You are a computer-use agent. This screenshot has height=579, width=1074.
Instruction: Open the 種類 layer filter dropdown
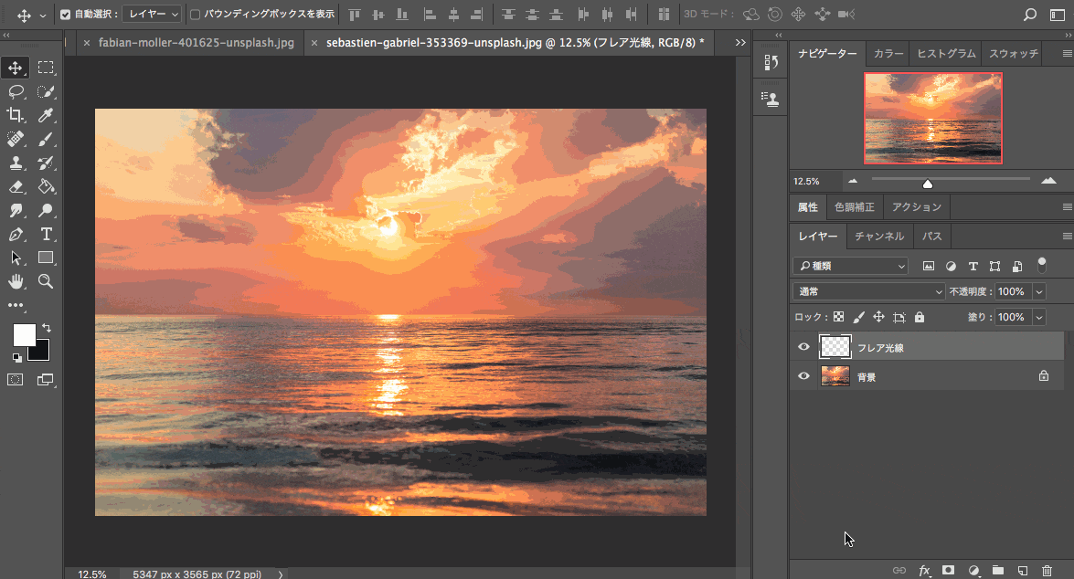(851, 266)
